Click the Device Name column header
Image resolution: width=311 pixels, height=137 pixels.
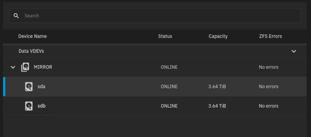pyautogui.click(x=32, y=36)
